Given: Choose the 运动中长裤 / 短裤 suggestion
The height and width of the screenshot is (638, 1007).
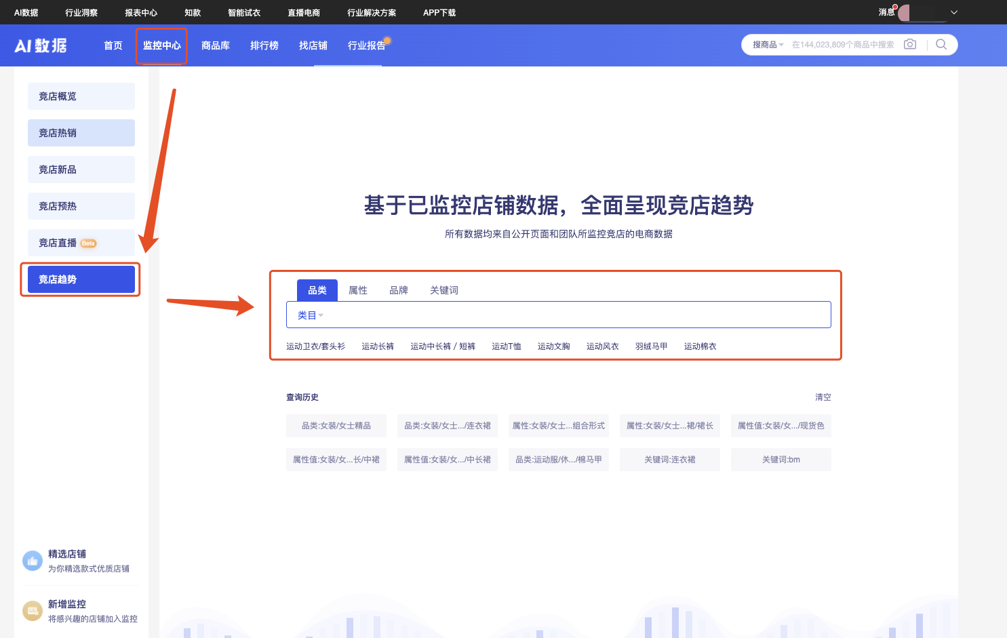Looking at the screenshot, I should coord(443,346).
